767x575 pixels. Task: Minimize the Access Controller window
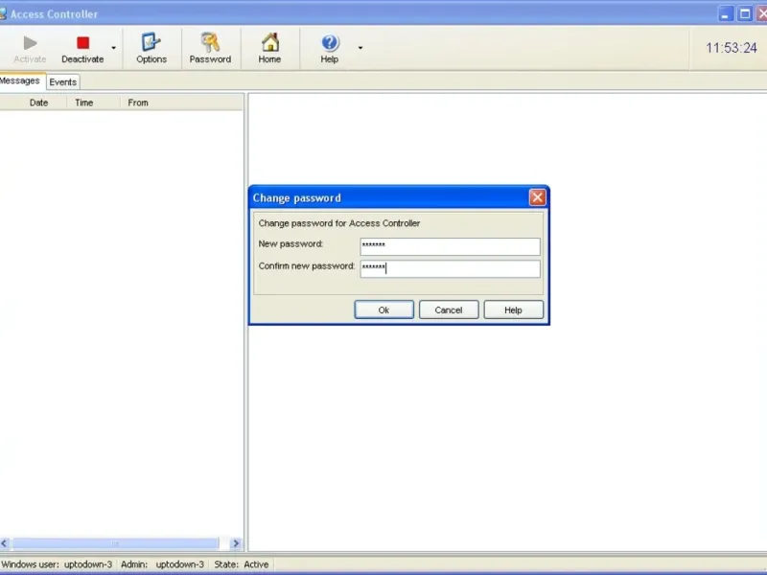click(725, 13)
